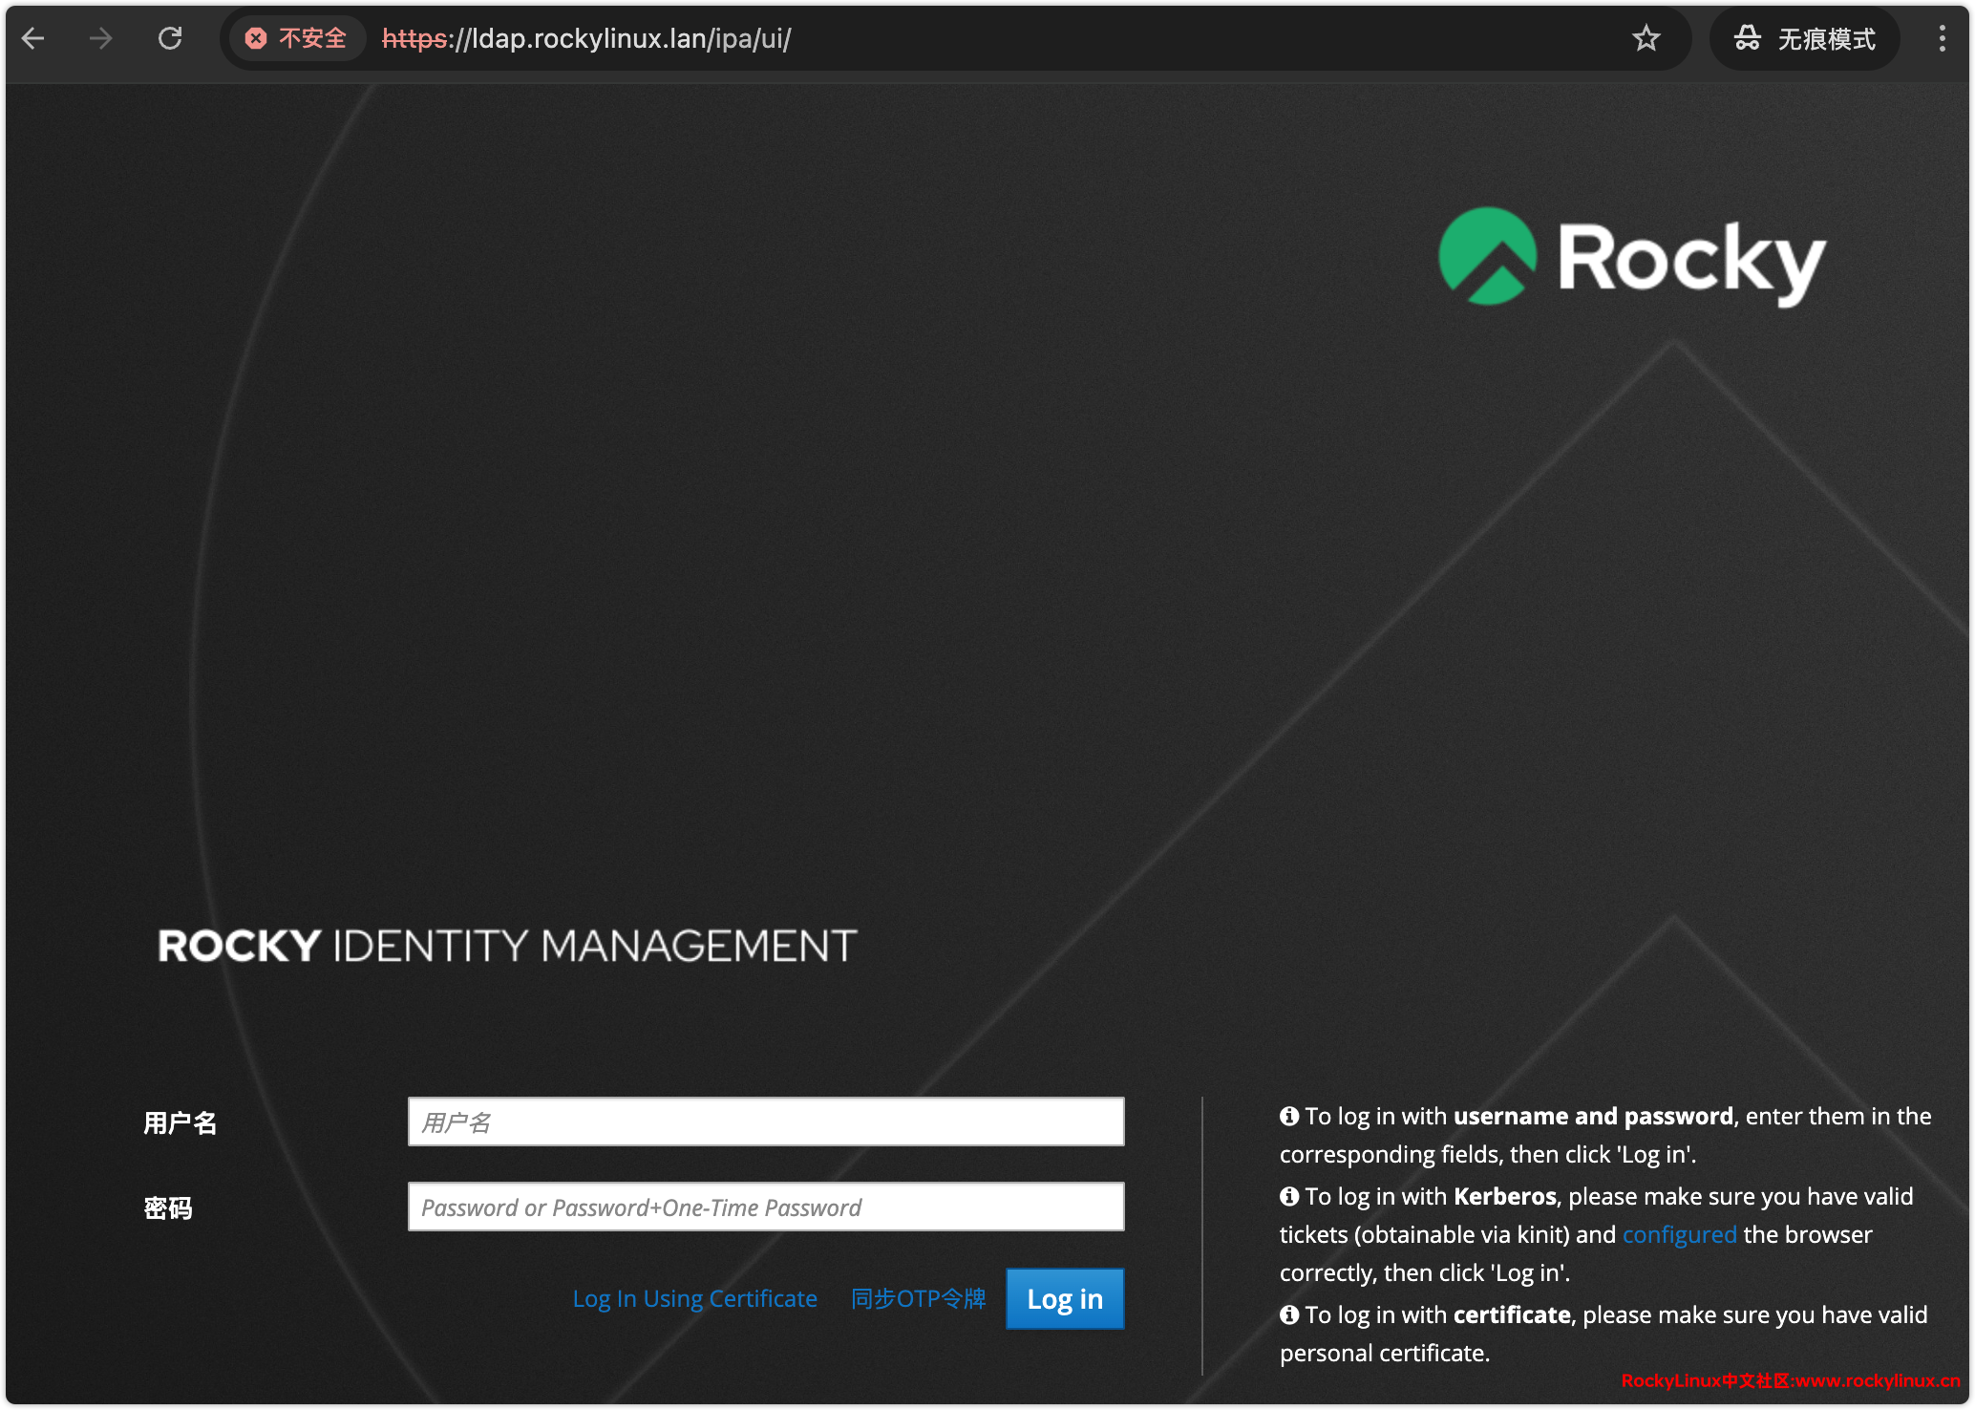Reload the page with refresh icon
Viewport: 1975px width, 1410px height.
pyautogui.click(x=170, y=39)
